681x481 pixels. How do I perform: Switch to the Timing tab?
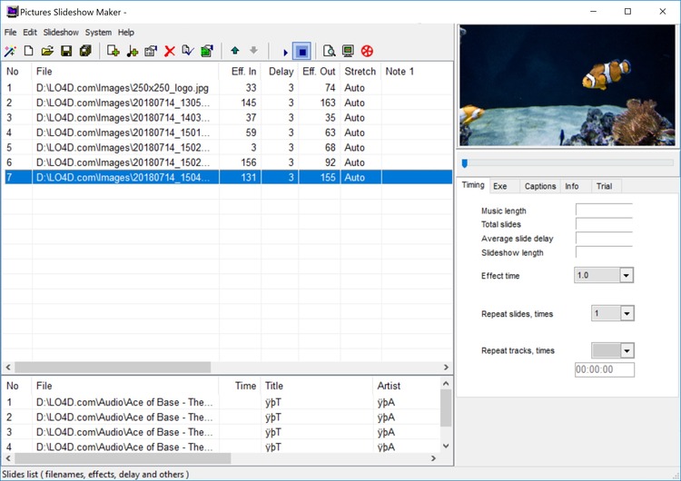(x=473, y=185)
